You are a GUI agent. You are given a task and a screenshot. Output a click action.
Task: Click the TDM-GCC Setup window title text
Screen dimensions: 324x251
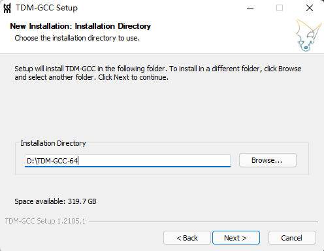pos(46,8)
